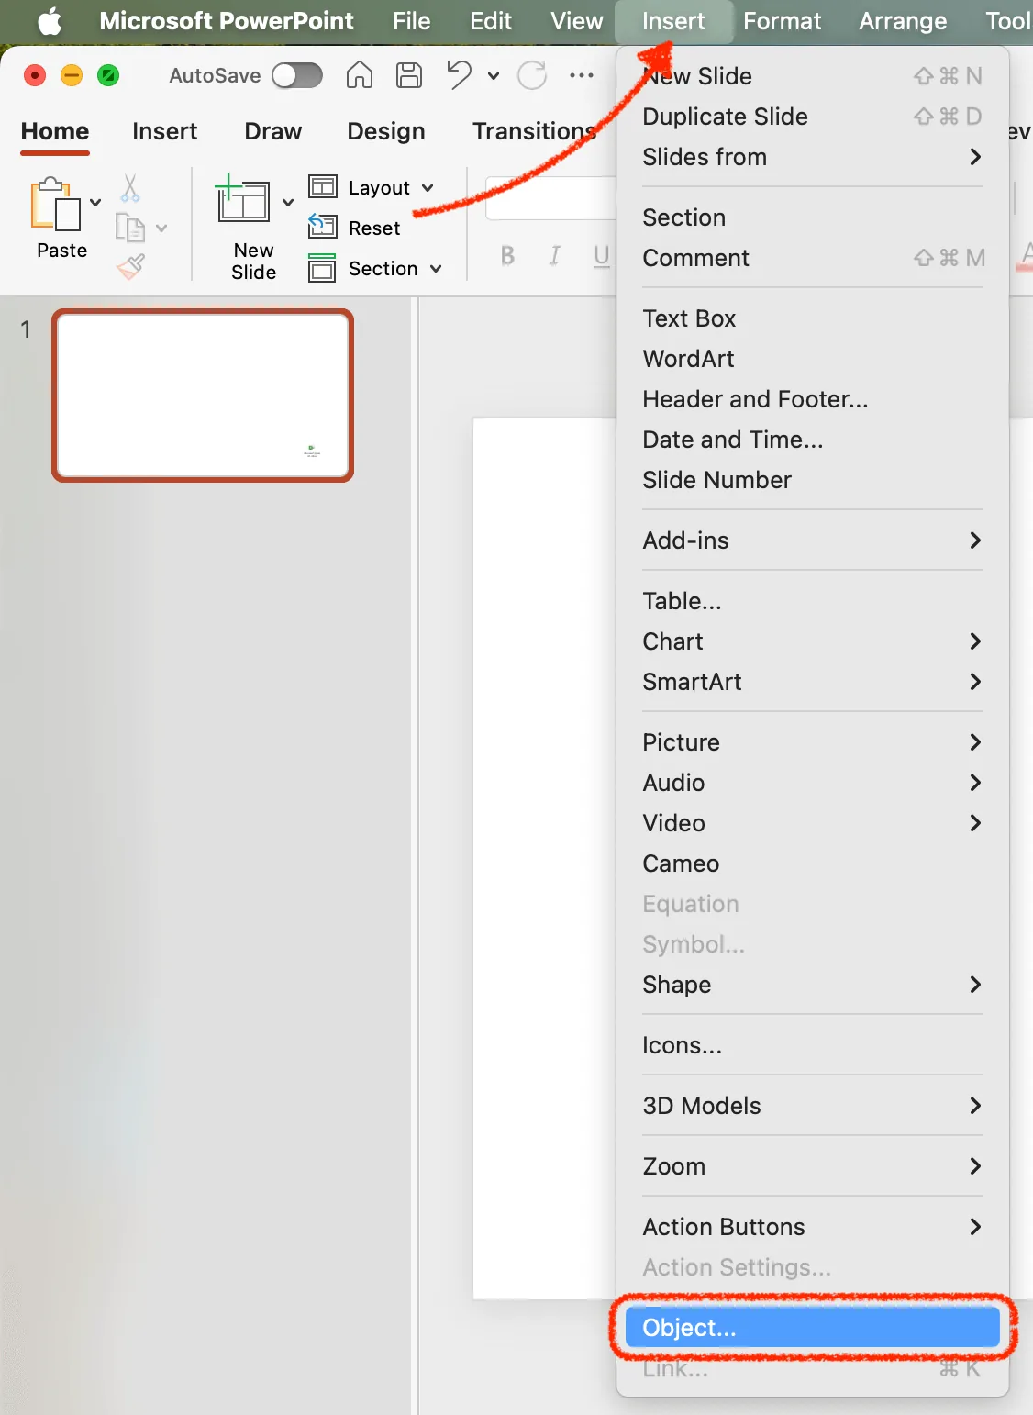Select Date and Time menu entry

point(812,440)
